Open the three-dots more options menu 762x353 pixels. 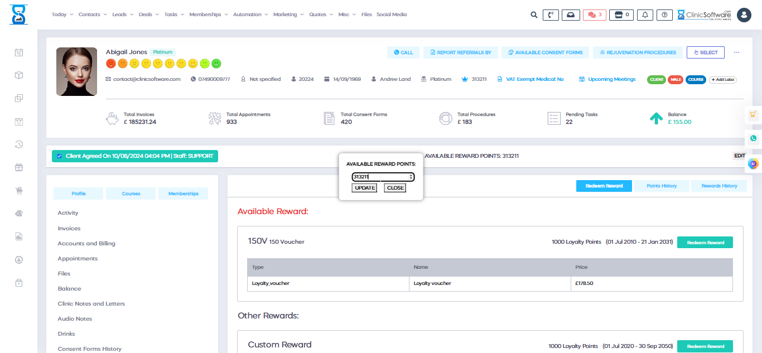(736, 52)
